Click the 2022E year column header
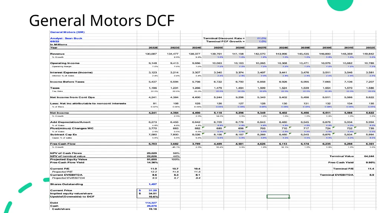The width and height of the screenshot is (380, 213). point(153,48)
